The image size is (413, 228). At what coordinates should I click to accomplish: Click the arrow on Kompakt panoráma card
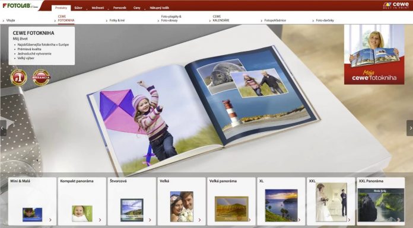click(100, 220)
